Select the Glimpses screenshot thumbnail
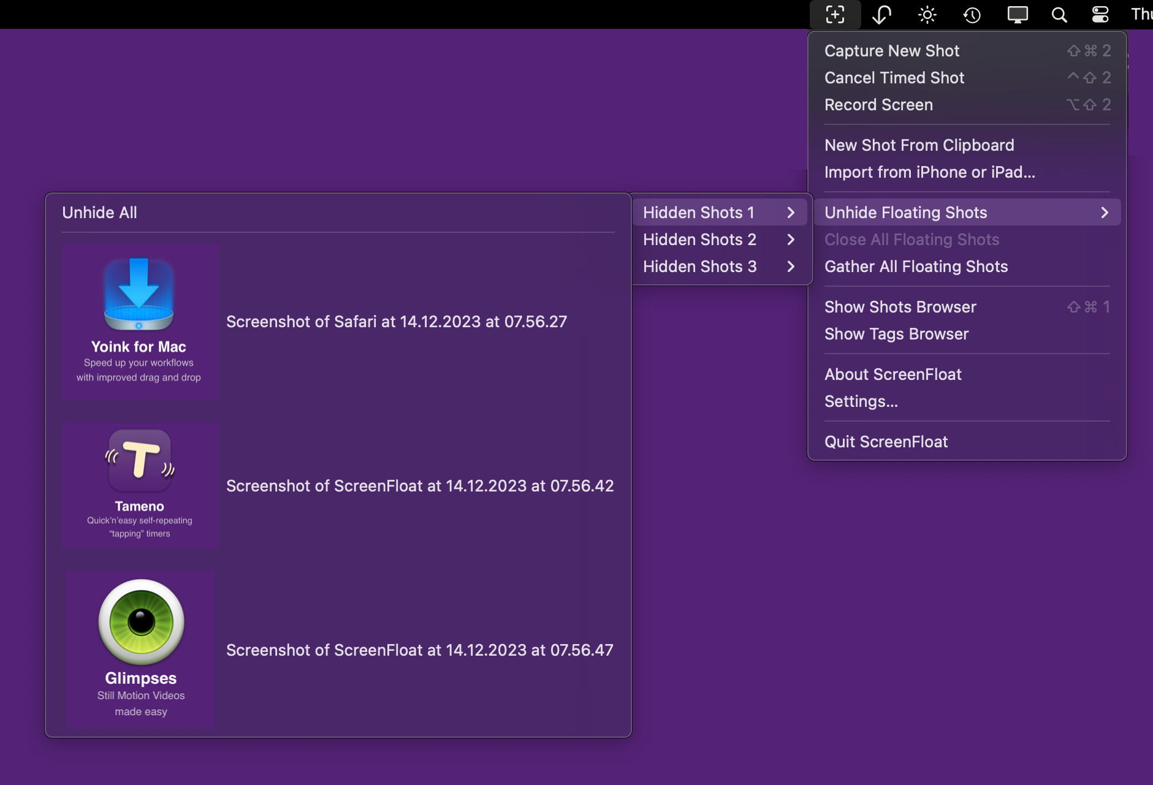 (x=140, y=649)
